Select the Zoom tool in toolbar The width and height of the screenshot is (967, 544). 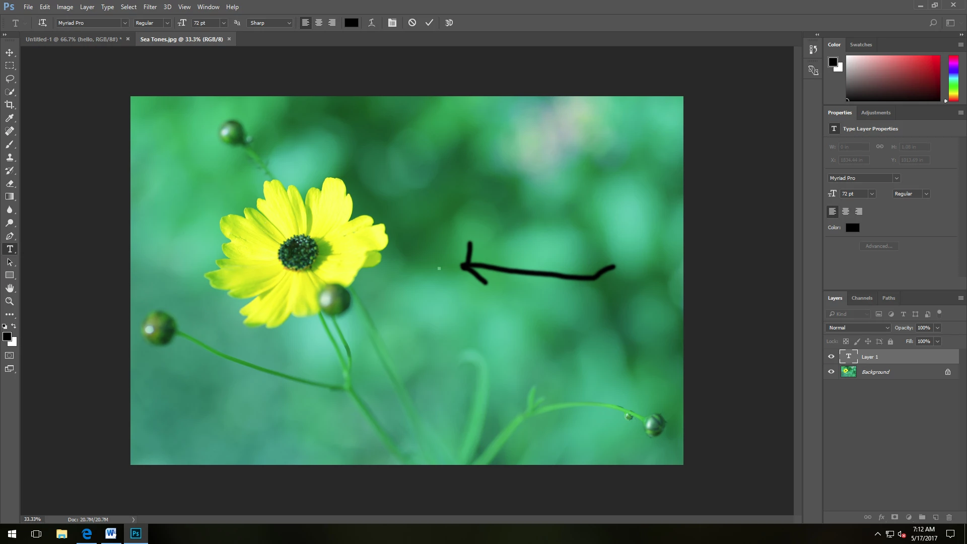10,301
